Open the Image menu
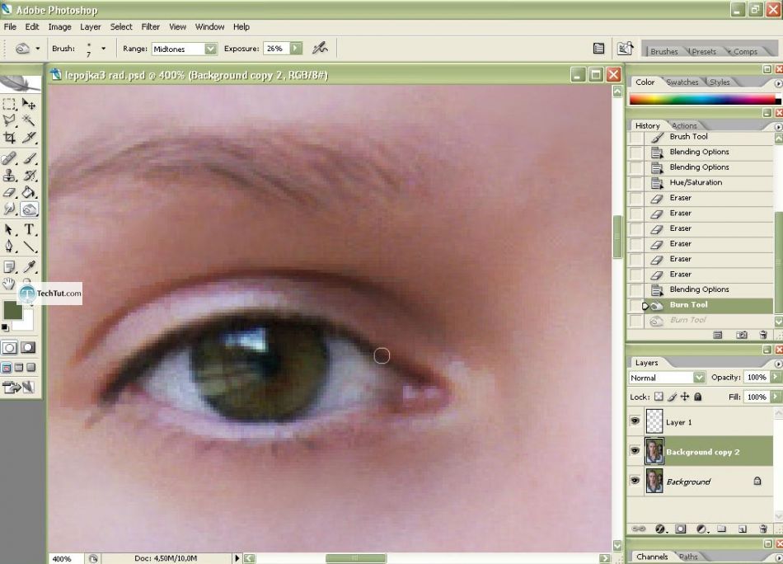 [x=59, y=27]
